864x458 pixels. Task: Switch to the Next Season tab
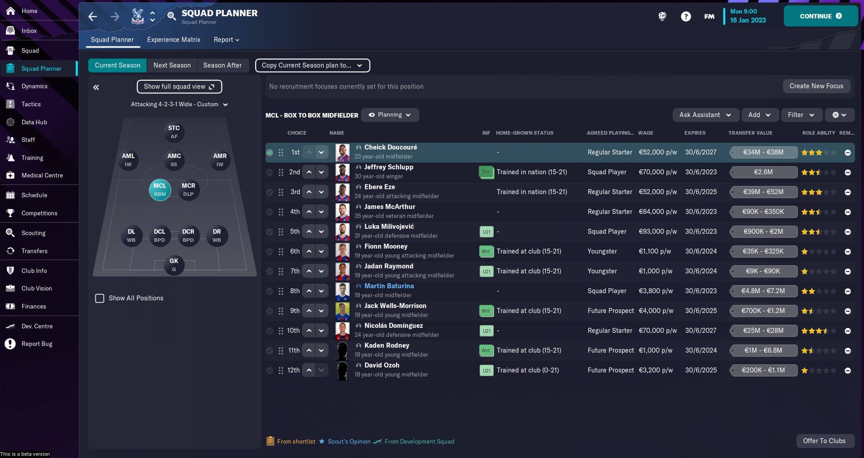172,66
